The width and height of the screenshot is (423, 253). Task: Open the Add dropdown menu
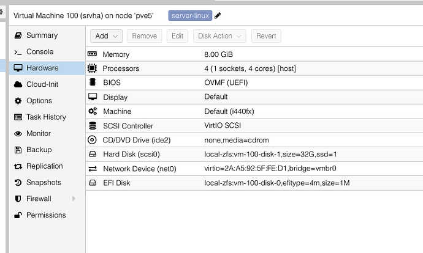click(x=107, y=36)
